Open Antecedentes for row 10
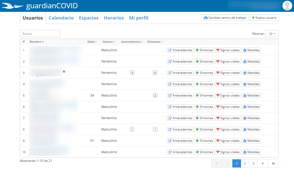The image size is (294, 184). [x=180, y=152]
